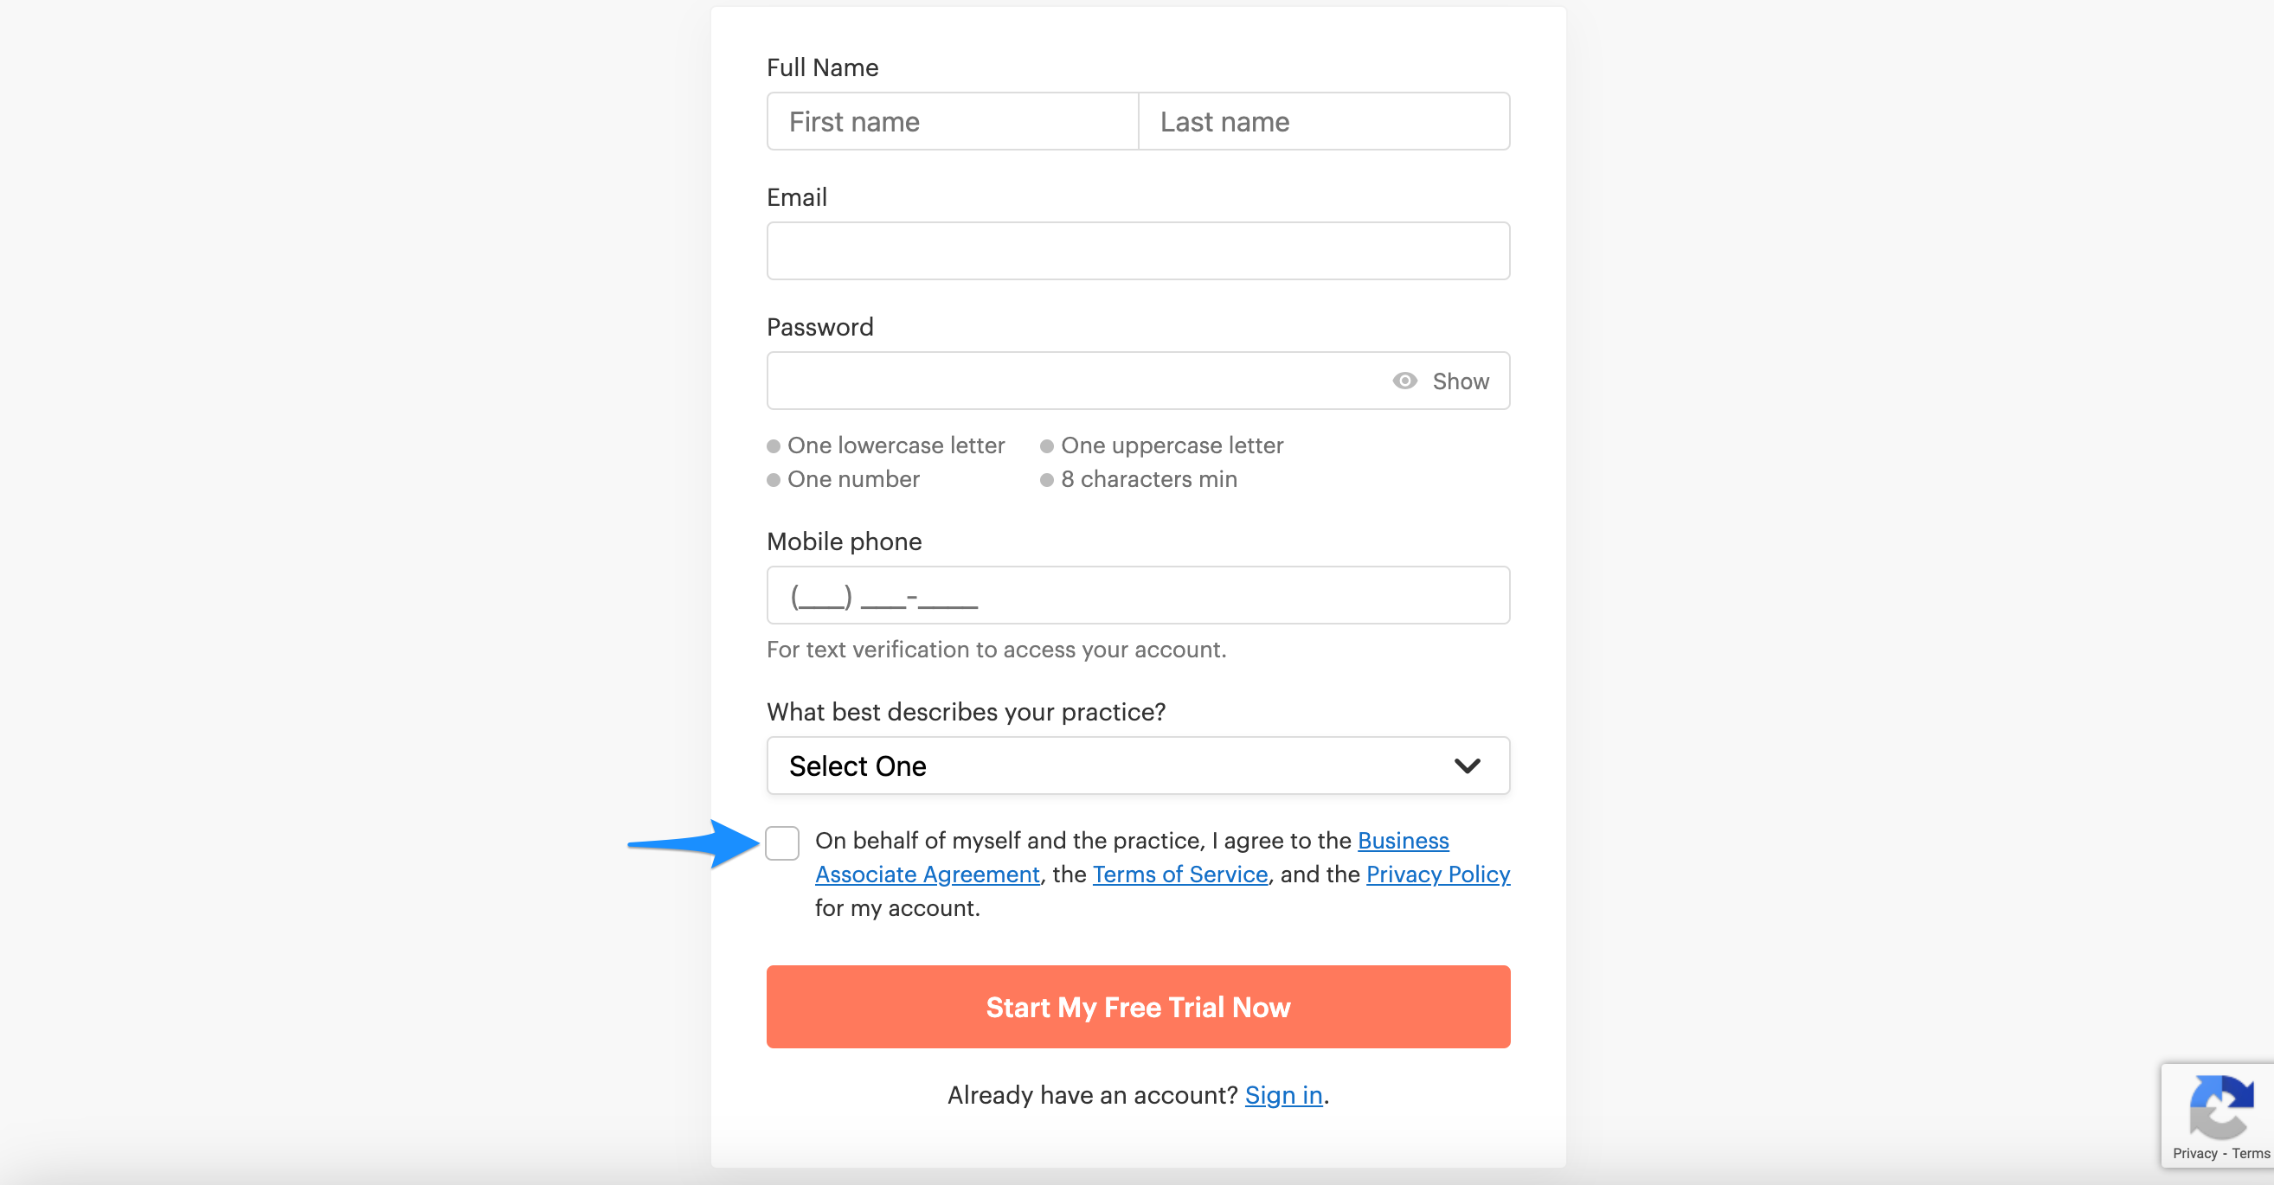Click the Mobile phone label
The image size is (2274, 1185).
coord(843,541)
